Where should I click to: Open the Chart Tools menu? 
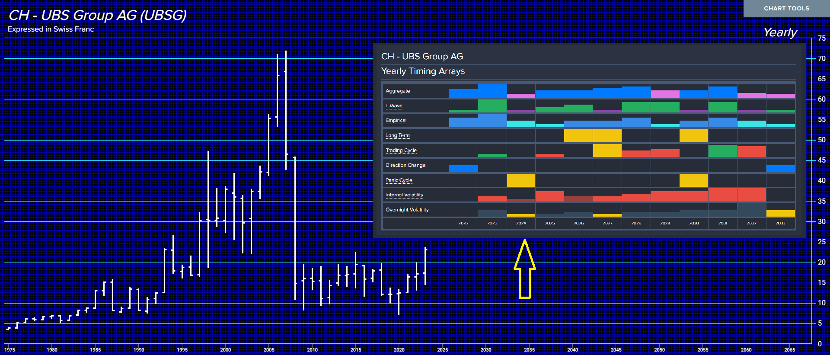coord(786,8)
